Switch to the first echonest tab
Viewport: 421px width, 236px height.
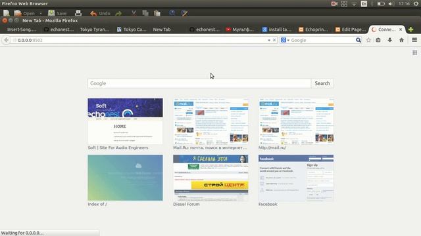click(x=59, y=29)
